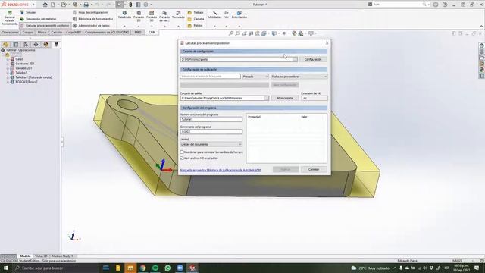Click Generar ruta de herramienta icon
This screenshot has height=273, width=485.
pyautogui.click(x=10, y=13)
